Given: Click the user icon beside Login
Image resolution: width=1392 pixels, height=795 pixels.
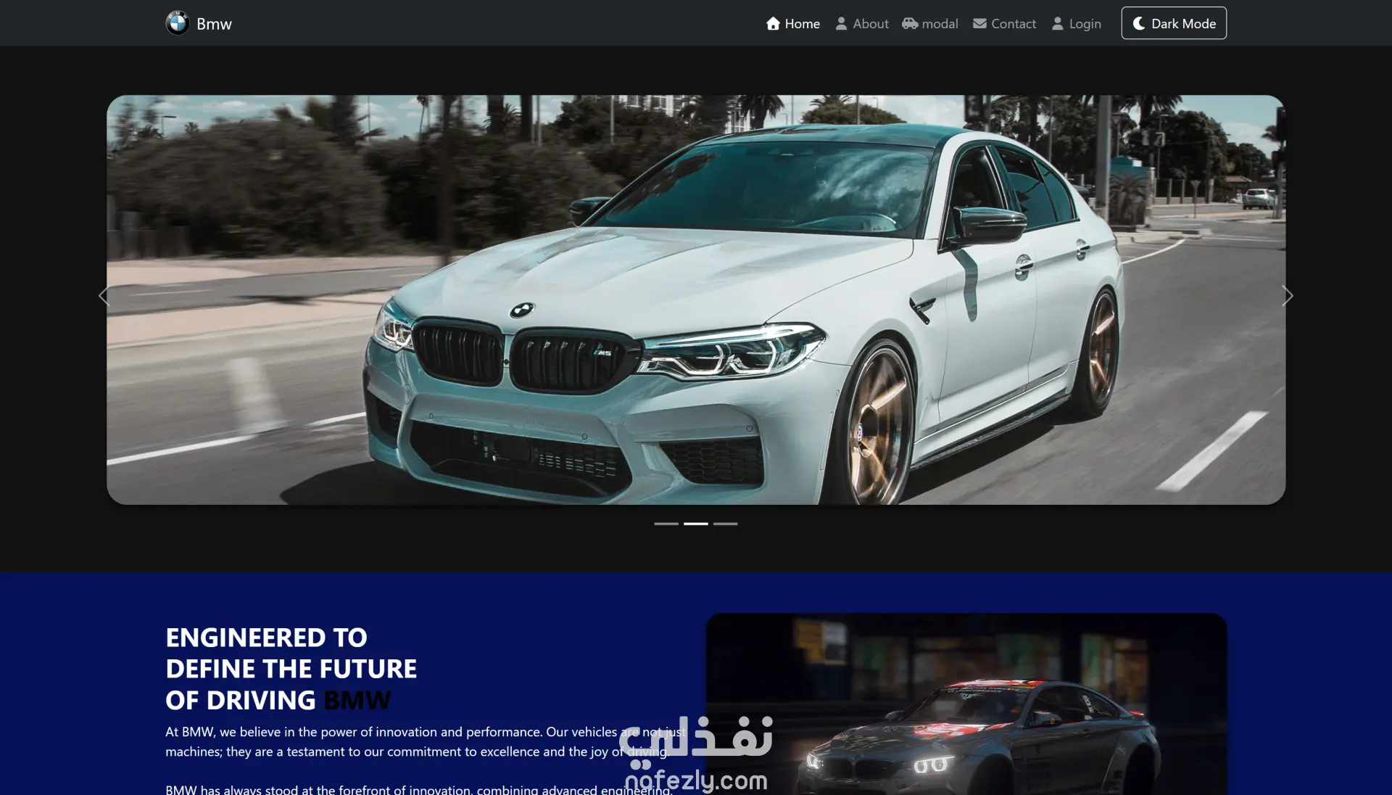Looking at the screenshot, I should coord(1058,23).
